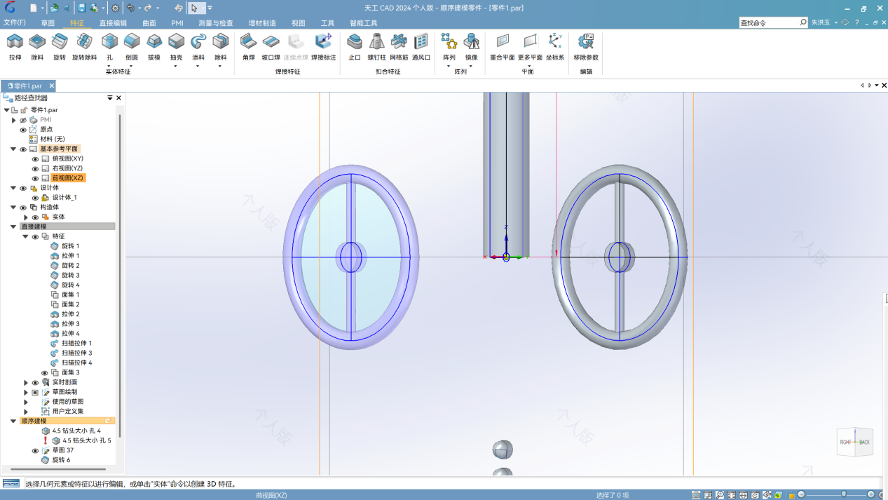Pick the 坡口焊 groove weld tool
Image resolution: width=888 pixels, height=500 pixels.
coord(271,46)
